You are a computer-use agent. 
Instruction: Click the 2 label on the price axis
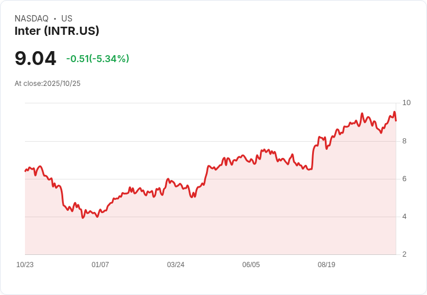pos(404,254)
